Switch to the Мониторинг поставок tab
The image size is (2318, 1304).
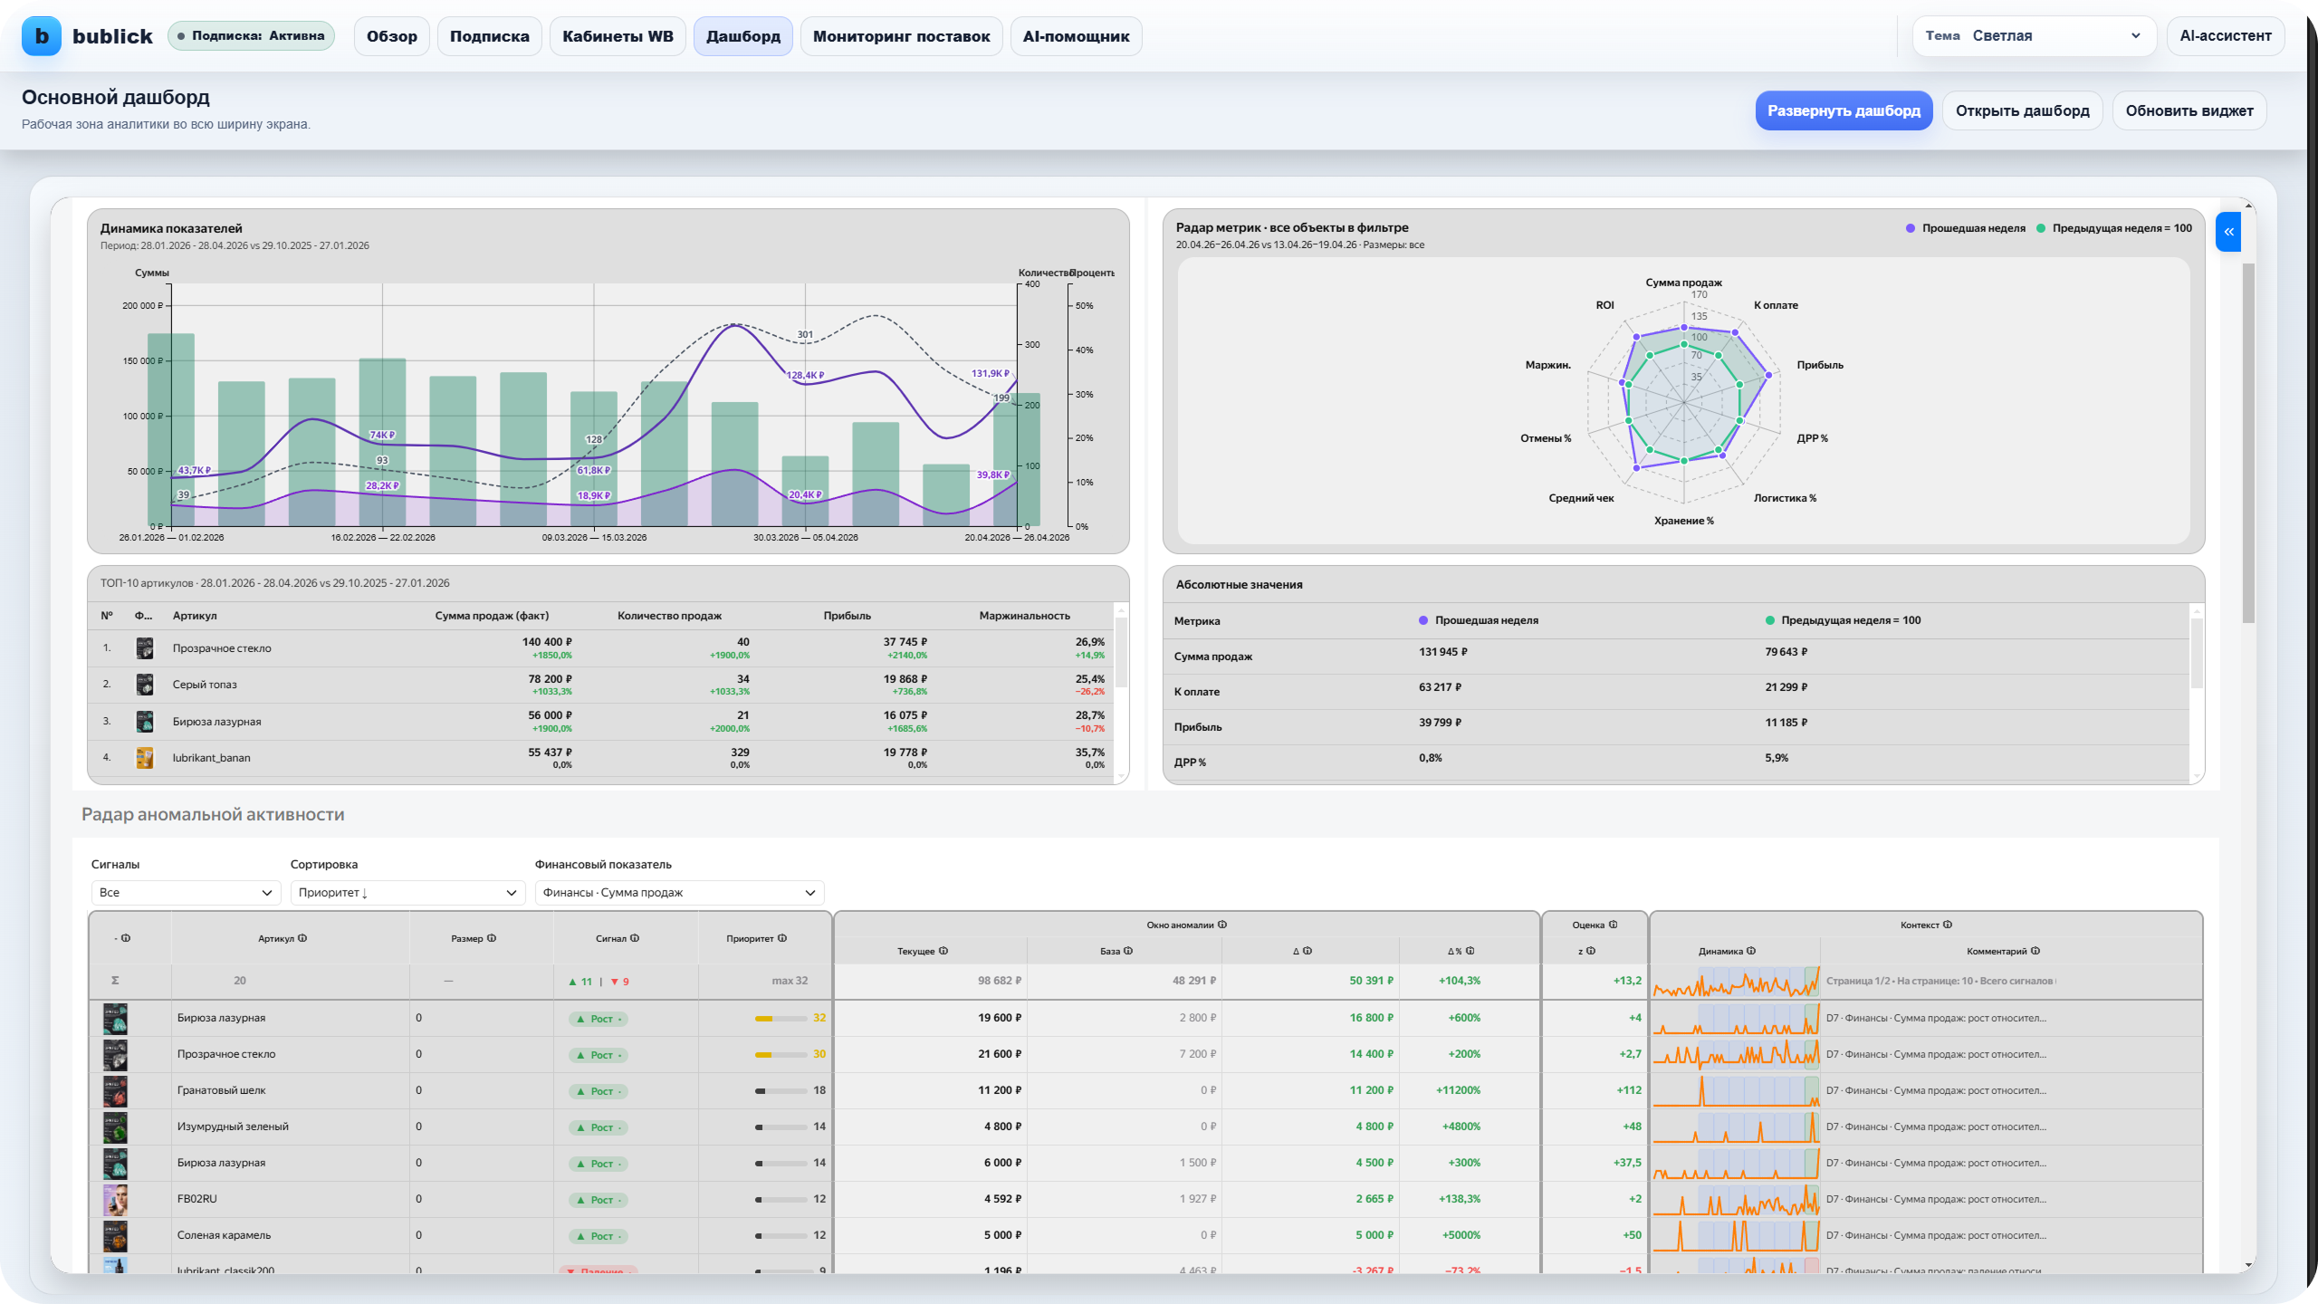901,36
